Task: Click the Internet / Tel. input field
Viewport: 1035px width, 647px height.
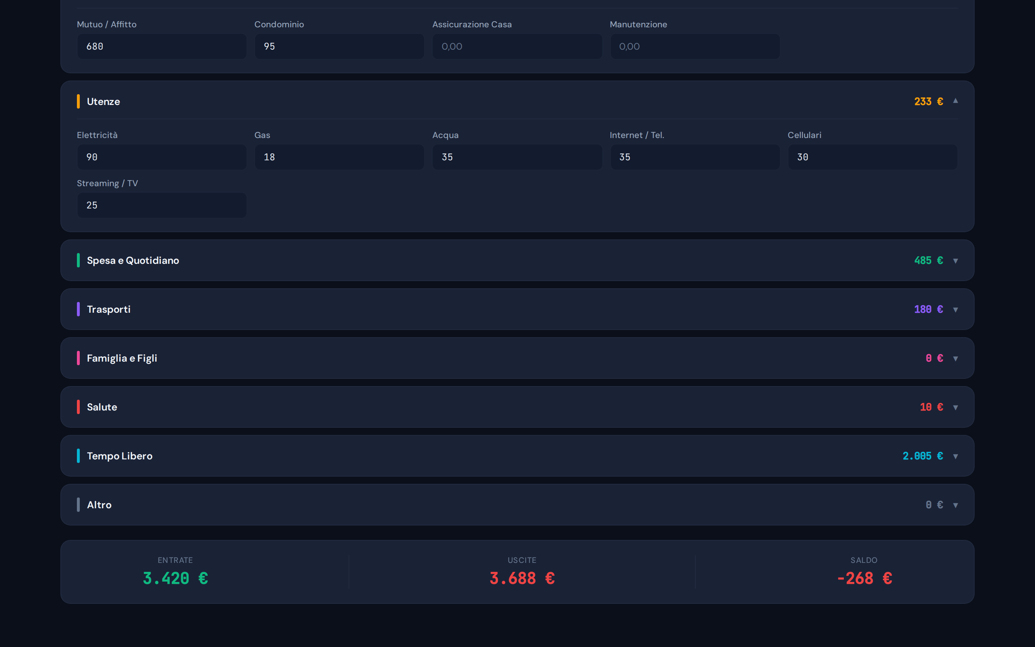Action: pos(695,157)
